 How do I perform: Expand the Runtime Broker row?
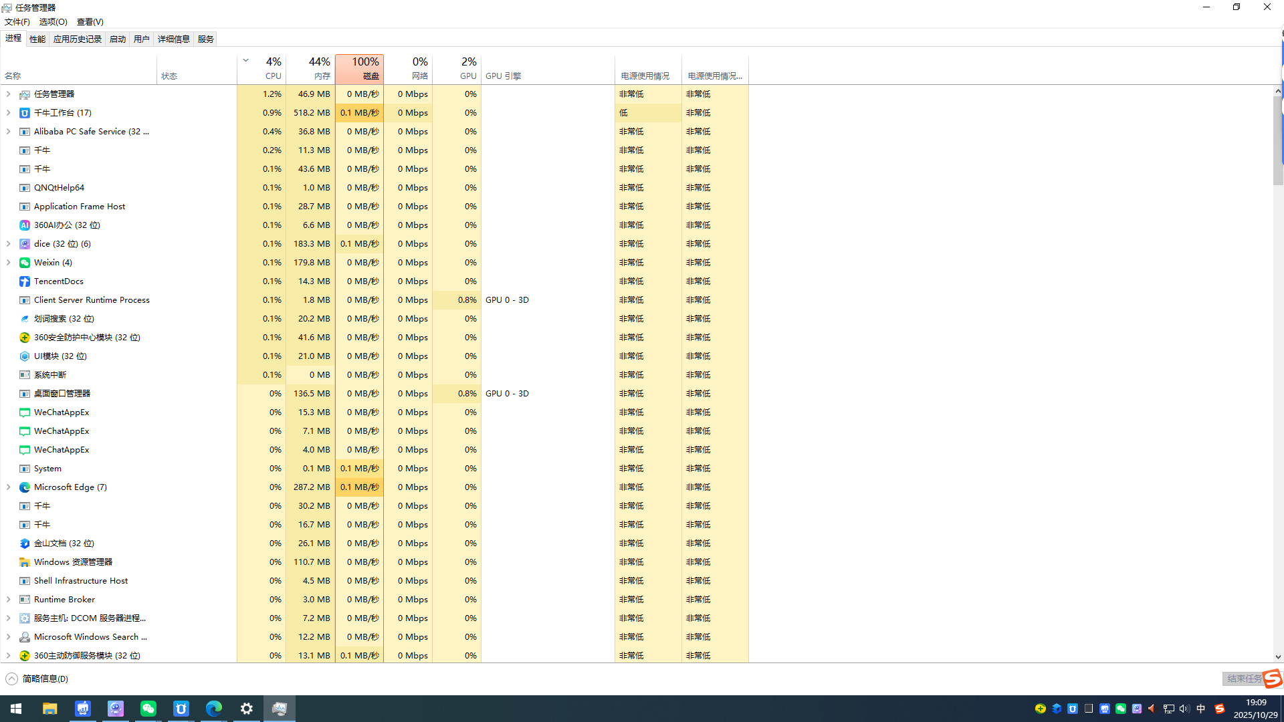pyautogui.click(x=8, y=600)
